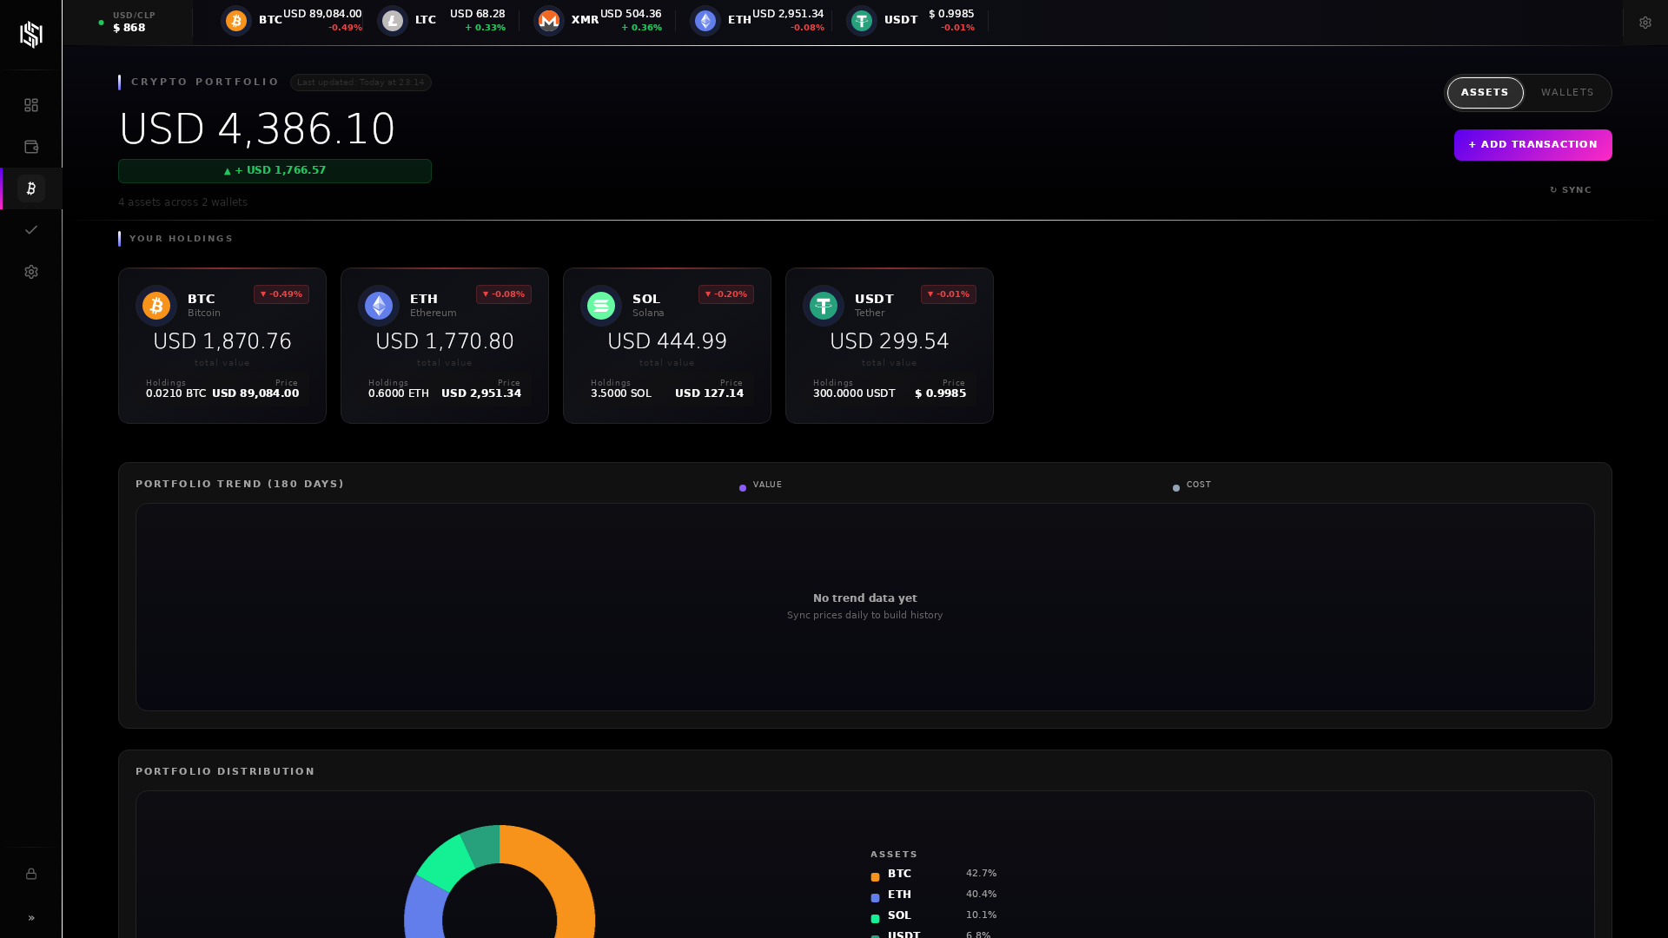Viewport: 1668px width, 938px height.
Task: Open the dashboard grid icon in sidebar
Action: click(x=31, y=105)
